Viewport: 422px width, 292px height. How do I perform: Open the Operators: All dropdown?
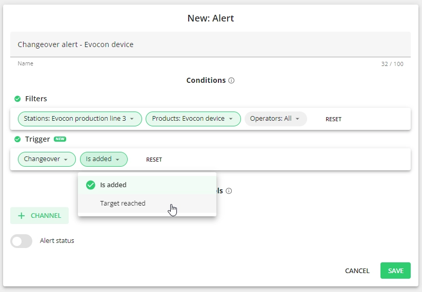click(275, 119)
